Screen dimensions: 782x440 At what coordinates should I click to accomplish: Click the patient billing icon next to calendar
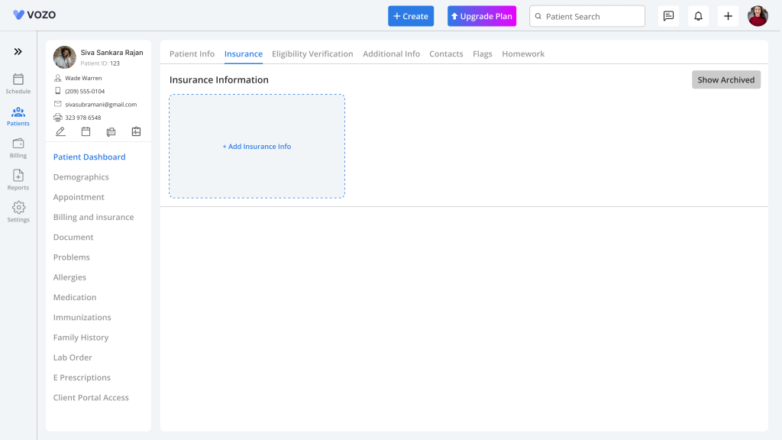point(111,131)
